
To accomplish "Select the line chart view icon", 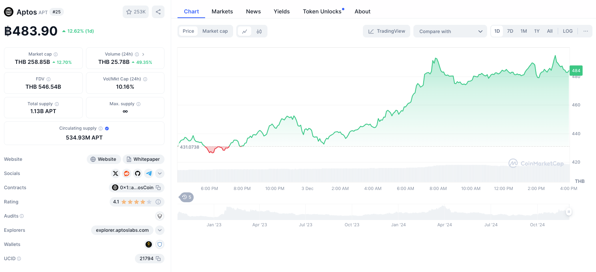I will click(x=245, y=31).
